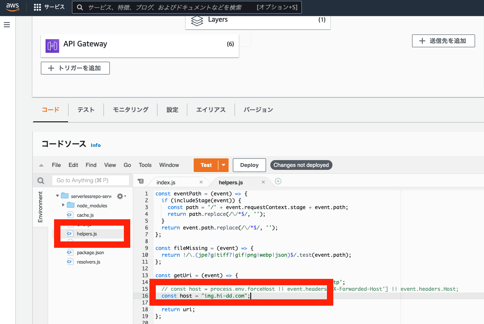Click the const fileMissing code line

[x=204, y=248]
